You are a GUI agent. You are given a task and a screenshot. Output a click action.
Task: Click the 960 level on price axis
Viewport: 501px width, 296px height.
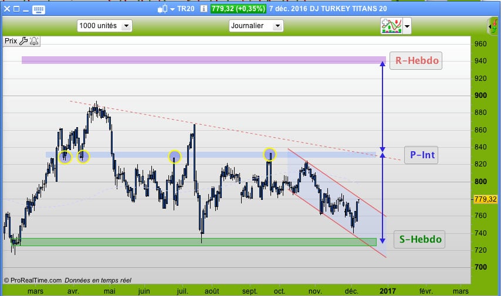(480, 44)
